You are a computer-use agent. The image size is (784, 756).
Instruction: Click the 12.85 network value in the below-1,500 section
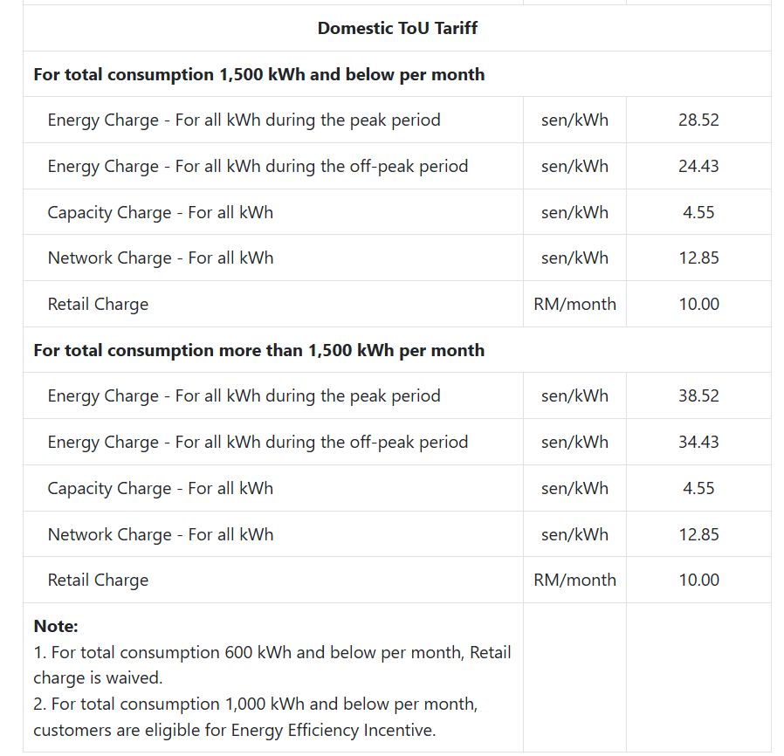click(x=698, y=258)
